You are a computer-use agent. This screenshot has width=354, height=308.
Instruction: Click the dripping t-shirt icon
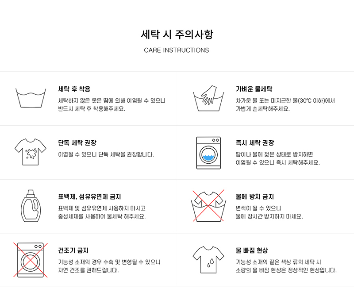click(x=208, y=260)
